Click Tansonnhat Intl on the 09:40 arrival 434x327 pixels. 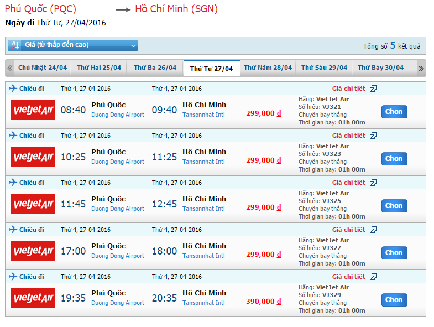[x=203, y=115]
